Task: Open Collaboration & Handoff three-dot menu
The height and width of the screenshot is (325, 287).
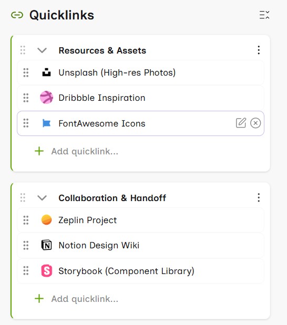Action: (x=259, y=197)
